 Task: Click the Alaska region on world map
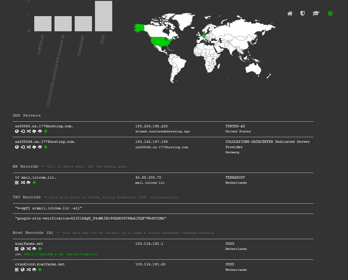(x=140, y=28)
